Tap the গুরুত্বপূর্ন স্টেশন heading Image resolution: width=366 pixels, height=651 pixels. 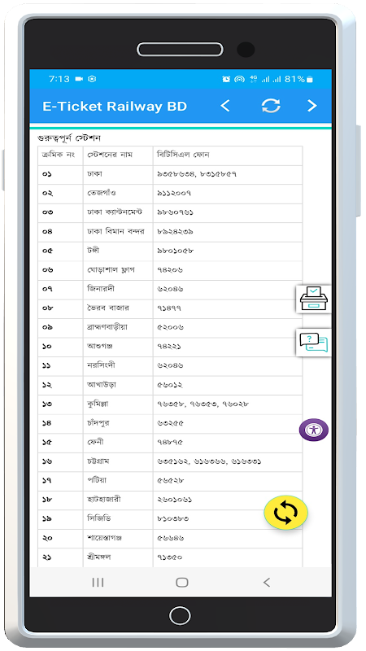69,138
